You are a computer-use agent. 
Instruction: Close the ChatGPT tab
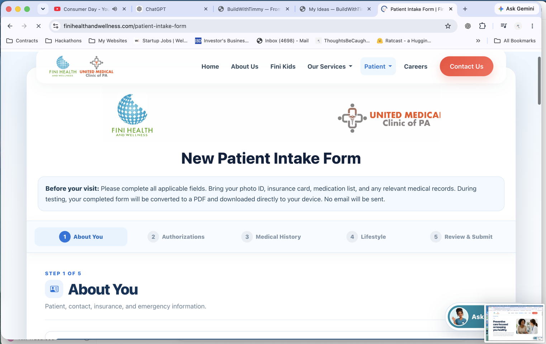pyautogui.click(x=206, y=9)
